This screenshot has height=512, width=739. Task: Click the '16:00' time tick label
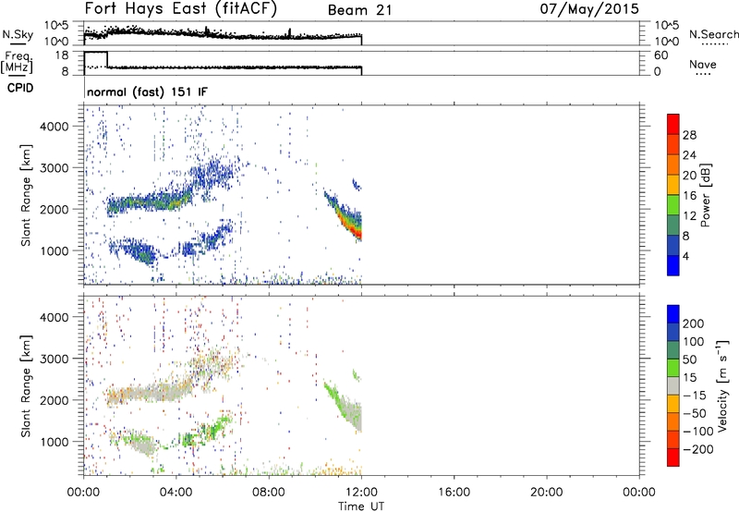454,493
